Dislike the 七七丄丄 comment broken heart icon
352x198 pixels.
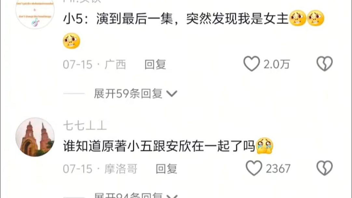pos(325,168)
